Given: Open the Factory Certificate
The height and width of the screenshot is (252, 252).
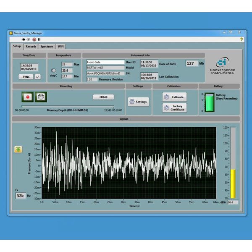Looking at the screenshot, I should pos(174,108).
